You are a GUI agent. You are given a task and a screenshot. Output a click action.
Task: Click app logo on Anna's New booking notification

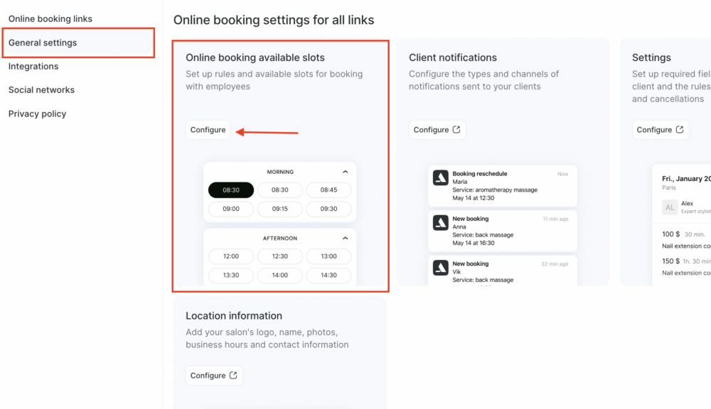(440, 223)
